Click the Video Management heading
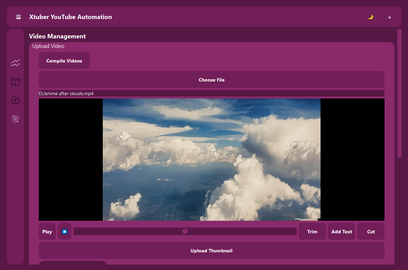408x270 pixels. 58,36
